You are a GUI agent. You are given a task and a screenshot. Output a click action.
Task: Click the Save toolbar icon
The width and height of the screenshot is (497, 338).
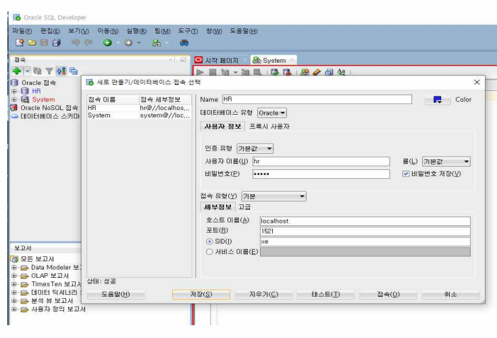click(44, 43)
